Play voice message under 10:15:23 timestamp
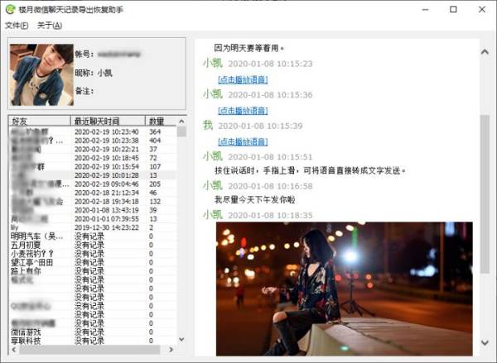 pyautogui.click(x=242, y=79)
